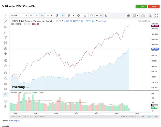Toggle hide all drawings eye icon
This screenshot has height=127, width=161.
pyautogui.click(x=5, y=89)
